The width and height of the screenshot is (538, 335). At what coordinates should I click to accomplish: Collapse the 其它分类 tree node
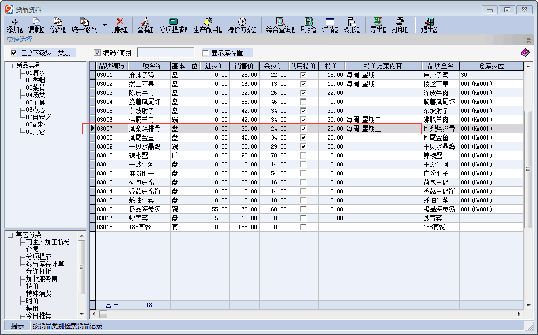10,234
